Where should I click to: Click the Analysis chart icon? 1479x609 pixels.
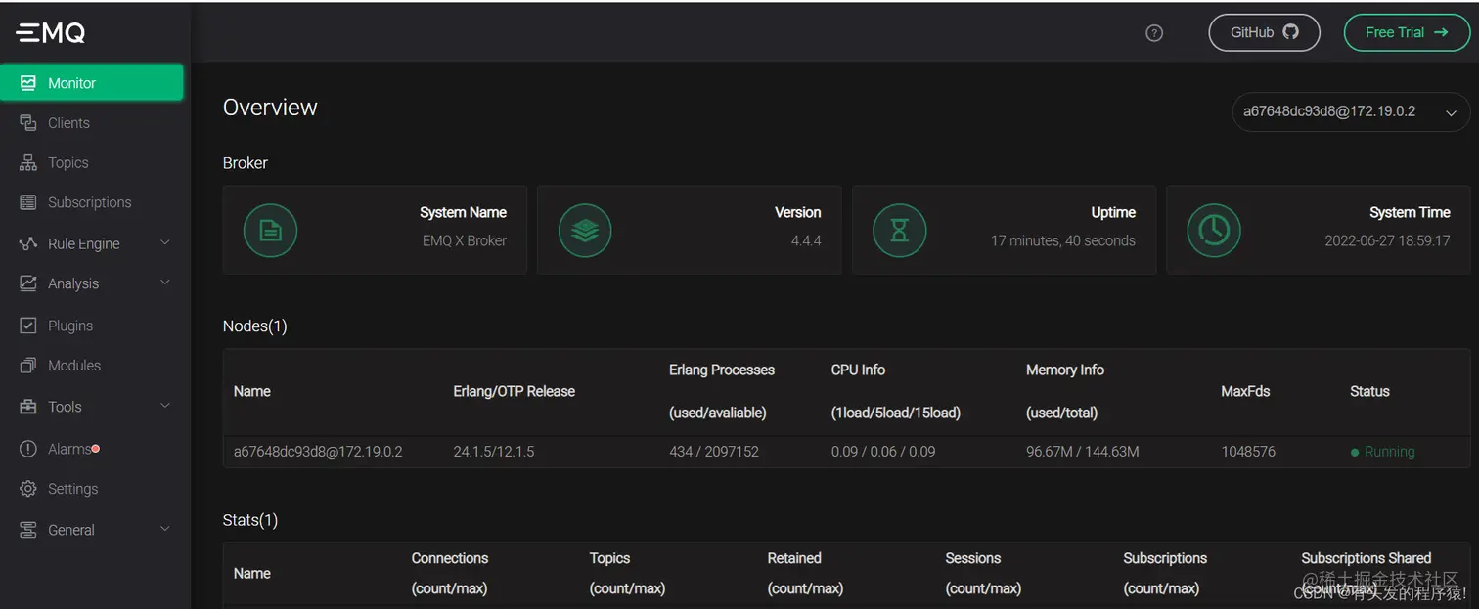pyautogui.click(x=28, y=283)
